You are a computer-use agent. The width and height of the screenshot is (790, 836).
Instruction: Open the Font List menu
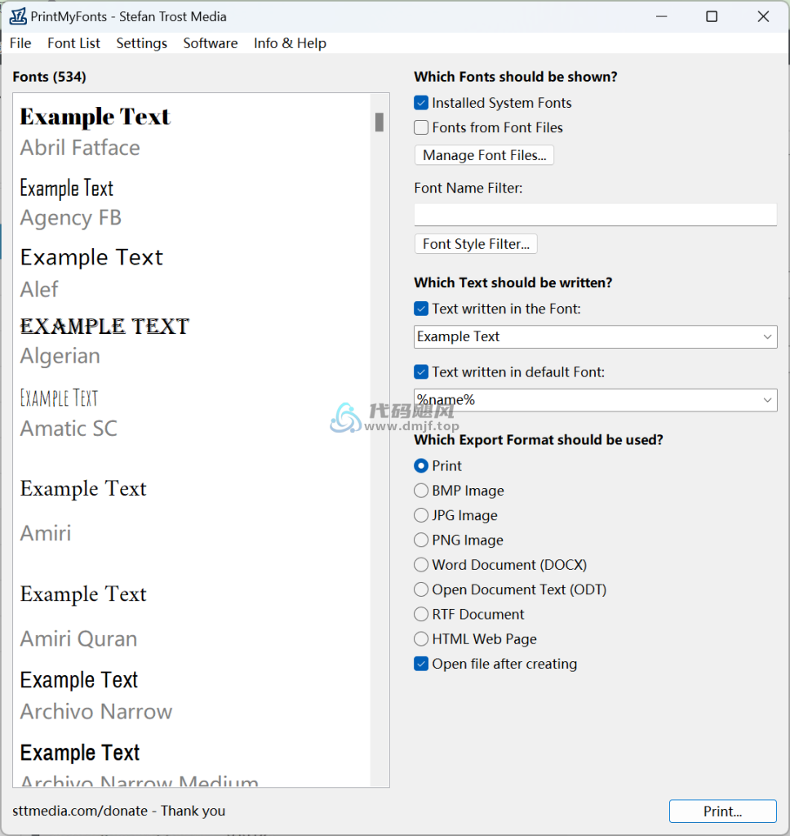(73, 43)
